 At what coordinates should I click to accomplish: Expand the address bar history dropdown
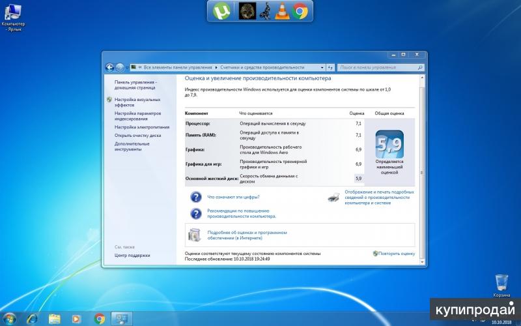point(323,67)
